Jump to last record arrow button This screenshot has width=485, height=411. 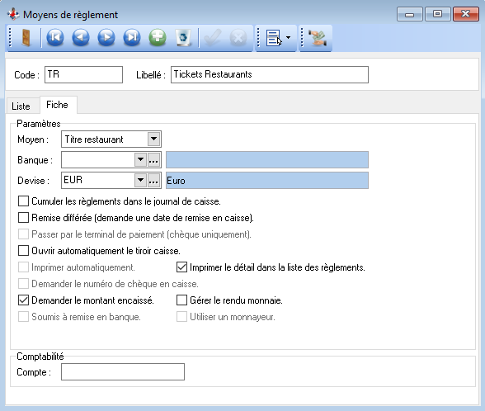(x=132, y=38)
